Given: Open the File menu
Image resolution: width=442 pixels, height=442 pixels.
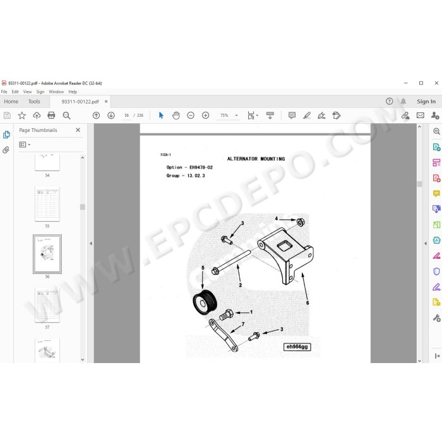Looking at the screenshot, I should (4, 92).
